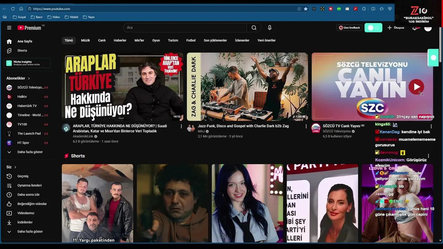Open the Basın bookmarks folder
Screen dimensions: 443x249
(x=36, y=17)
